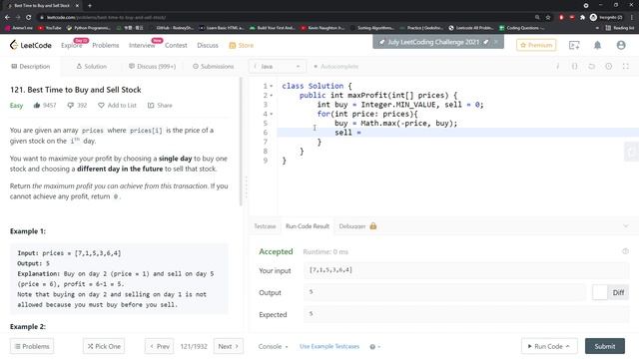This screenshot has height=359, width=639.
Task: Open browser extensions puzzle icon
Action: coord(582,17)
